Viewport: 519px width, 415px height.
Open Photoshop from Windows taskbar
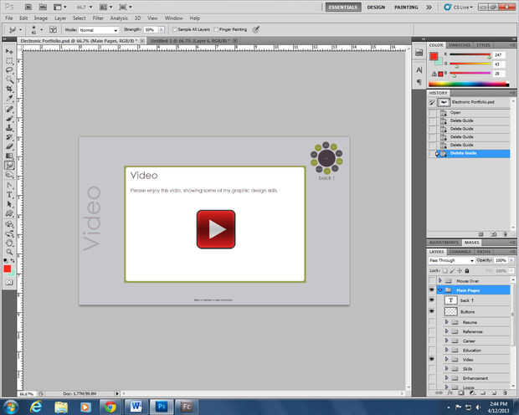pyautogui.click(x=160, y=406)
